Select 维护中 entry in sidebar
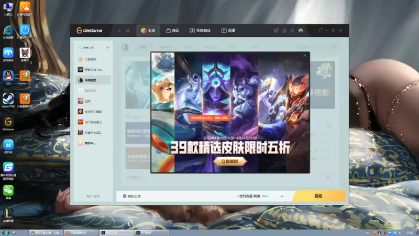 93,143
